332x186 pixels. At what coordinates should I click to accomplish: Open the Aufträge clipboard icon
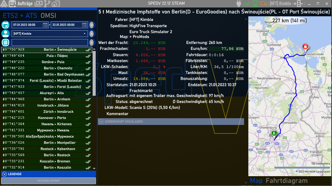(12, 4)
